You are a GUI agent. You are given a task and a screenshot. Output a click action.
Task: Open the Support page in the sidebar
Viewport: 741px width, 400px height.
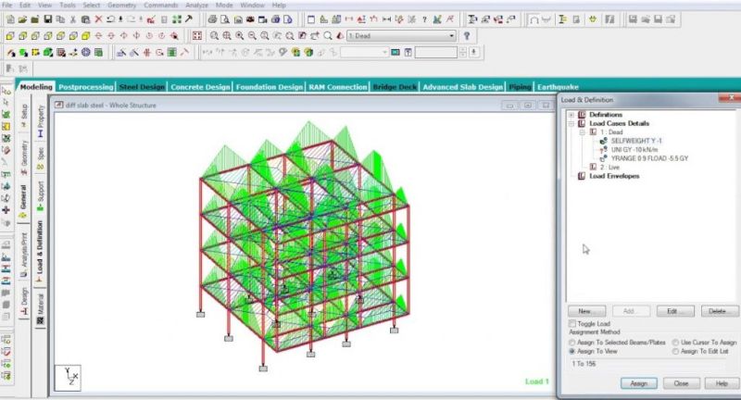(x=41, y=192)
